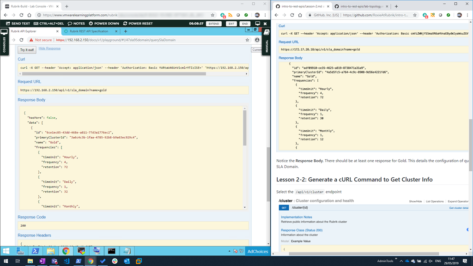Open a new tab in the inner lab browser
473x266 pixels.
(126, 31)
